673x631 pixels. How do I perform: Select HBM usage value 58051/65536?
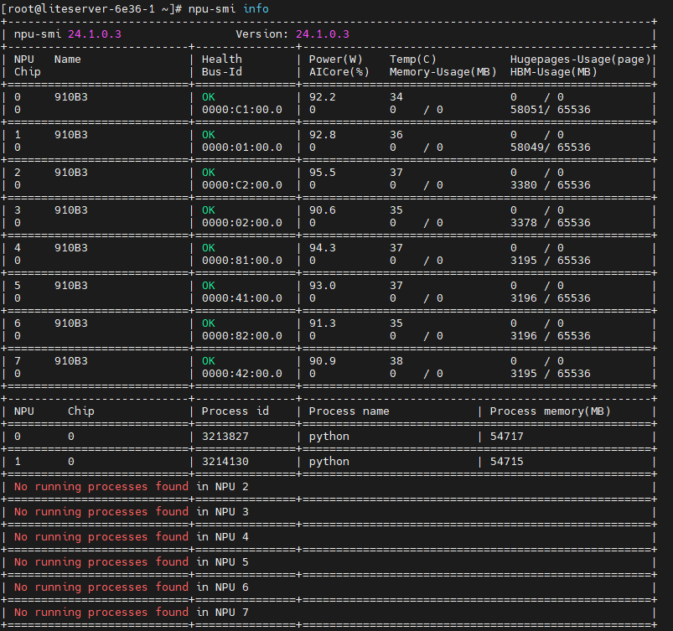point(550,110)
